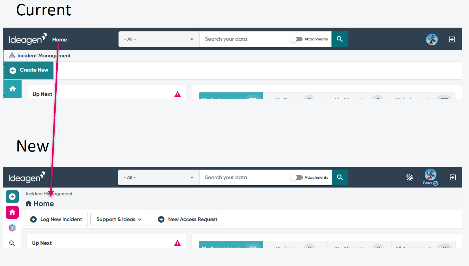Open user avatar in Current header
469x266 pixels.
pyautogui.click(x=432, y=39)
